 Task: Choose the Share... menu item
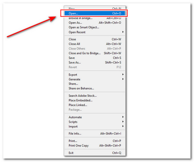tap(95, 84)
